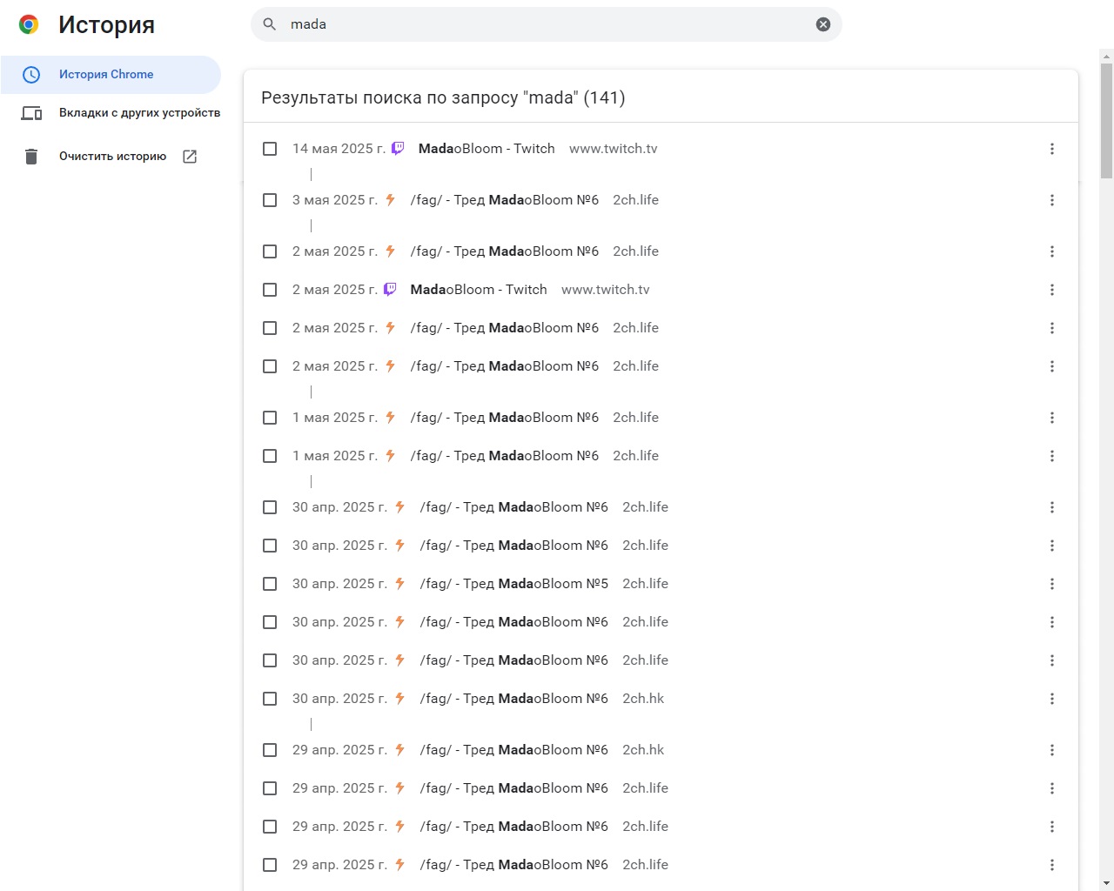Screen dimensions: 1114x891
Task: Open 29 апр. Тред MadaoBloom №6 on 2ch.hk
Action: (x=514, y=750)
